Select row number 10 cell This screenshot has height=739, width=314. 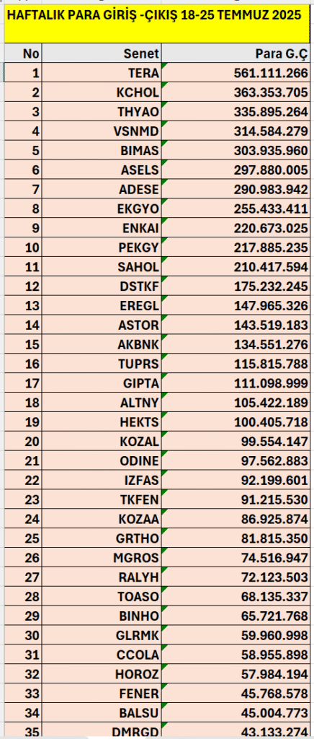coord(24,247)
